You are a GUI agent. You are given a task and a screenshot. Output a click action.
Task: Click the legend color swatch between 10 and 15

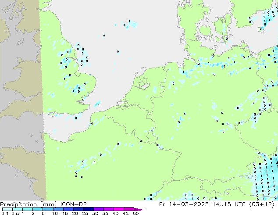58,209
